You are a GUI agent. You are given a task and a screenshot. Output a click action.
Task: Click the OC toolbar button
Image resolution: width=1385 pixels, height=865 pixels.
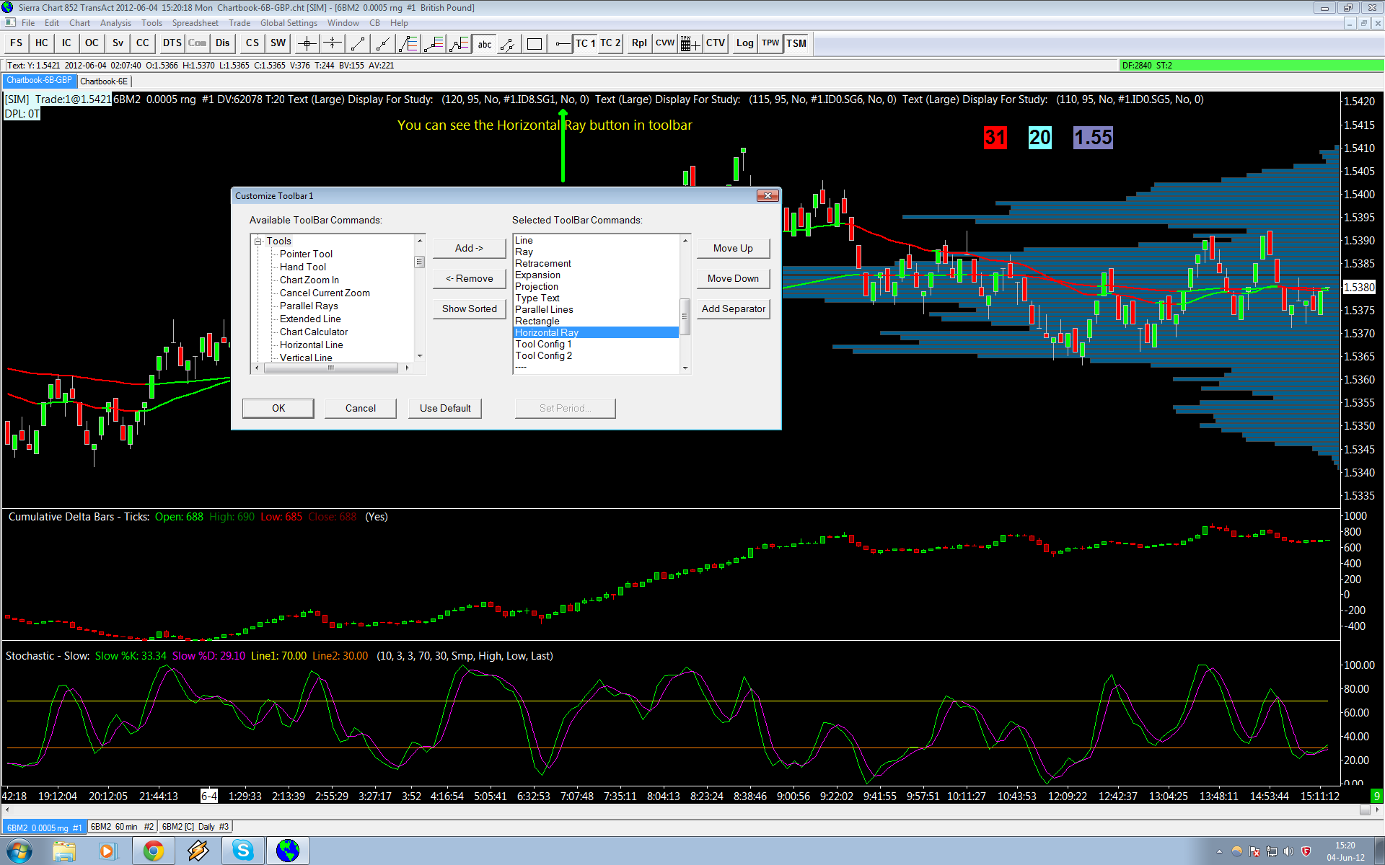[92, 43]
